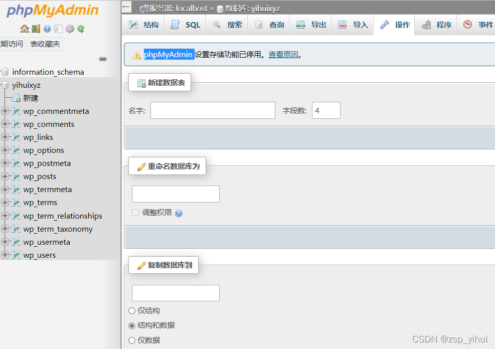Image resolution: width=495 pixels, height=349 pixels.
Task: Open the 导出 tab
Action: tap(311, 25)
